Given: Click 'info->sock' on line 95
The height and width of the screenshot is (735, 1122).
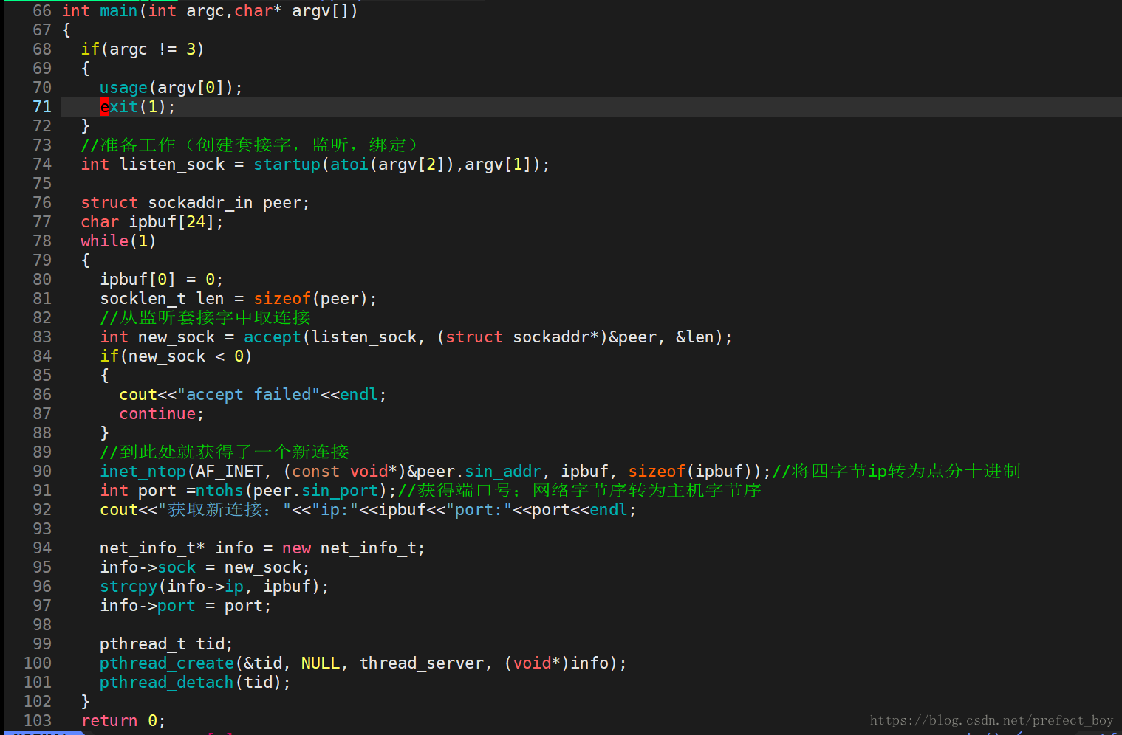Looking at the screenshot, I should click(148, 567).
